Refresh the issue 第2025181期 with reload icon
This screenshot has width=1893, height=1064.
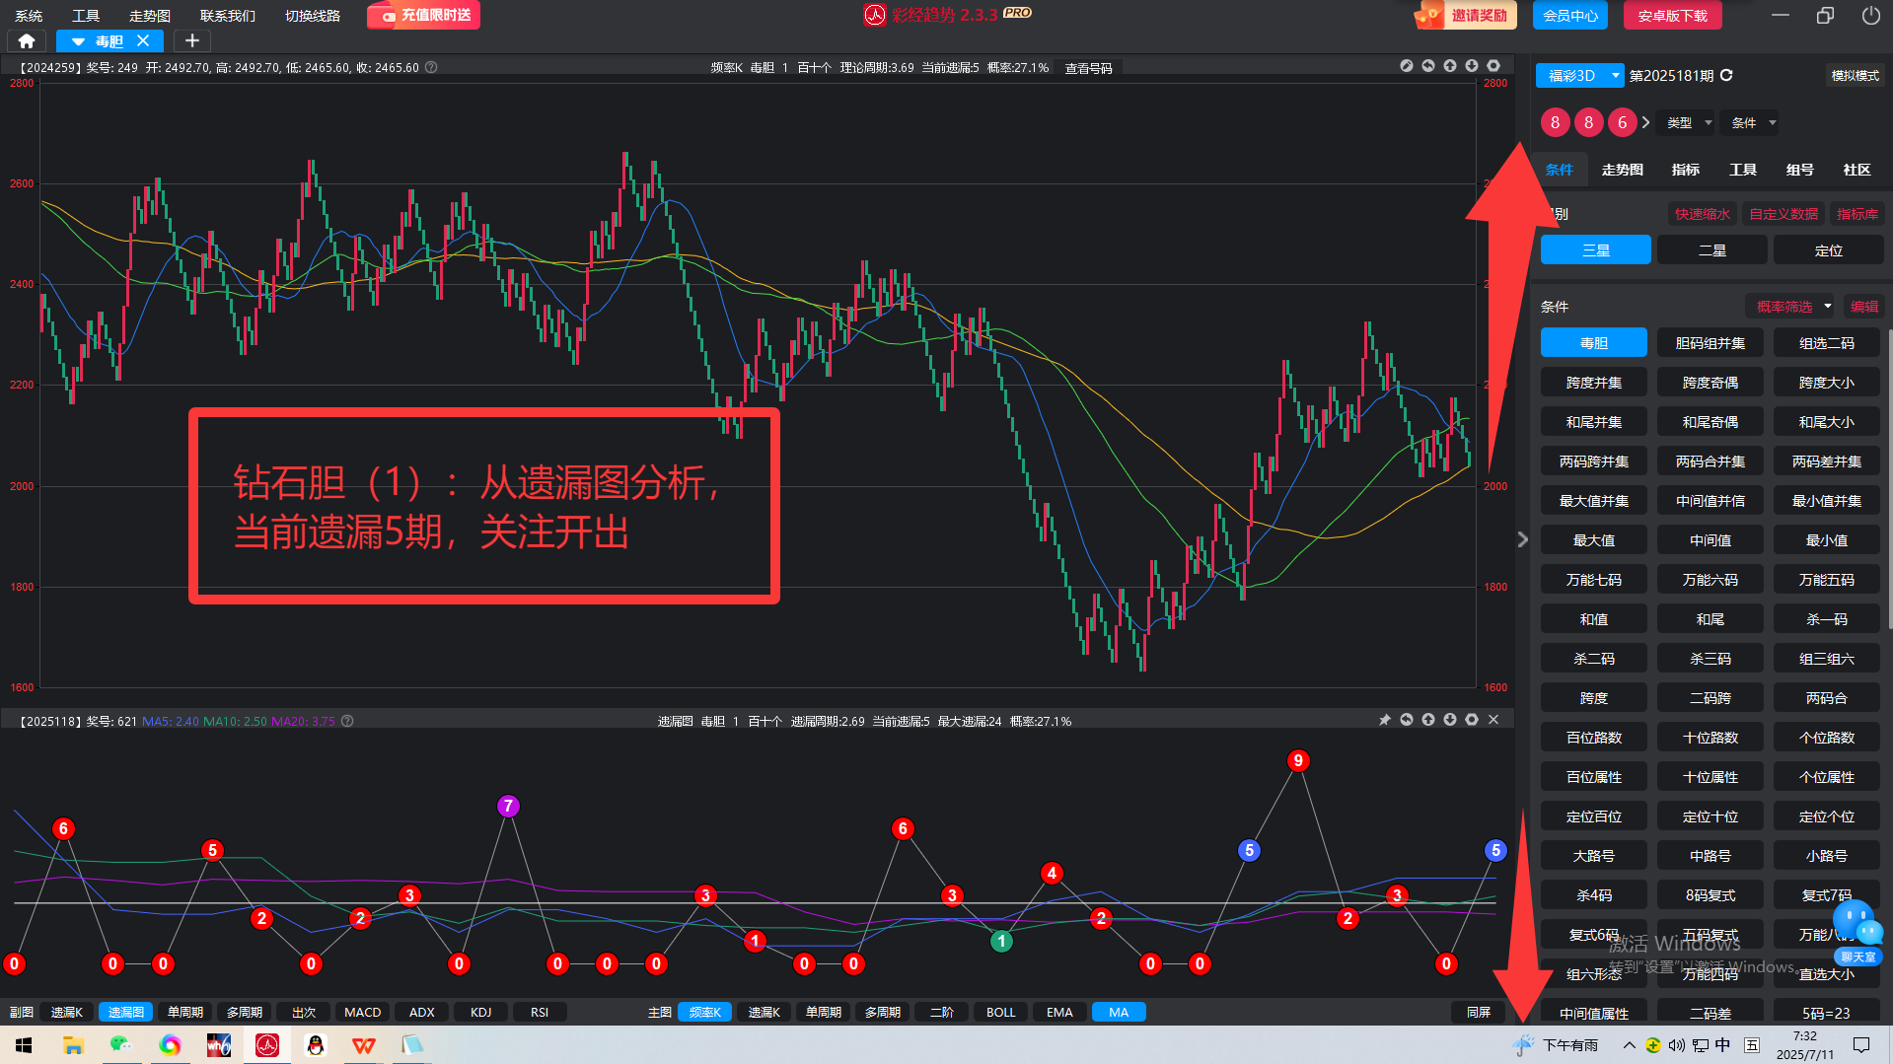1726,75
